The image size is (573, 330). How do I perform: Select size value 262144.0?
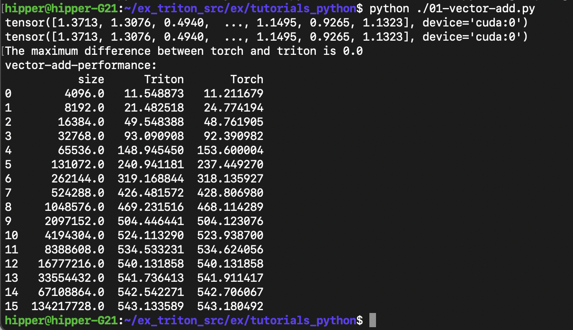pyautogui.click(x=78, y=179)
